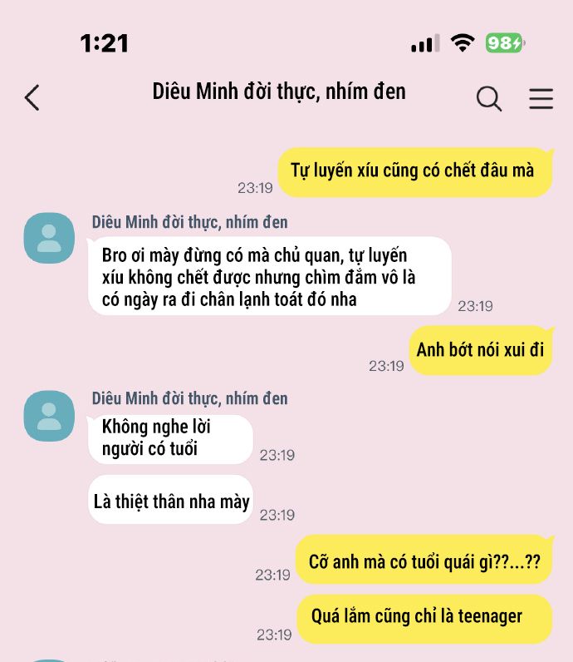Image resolution: width=573 pixels, height=662 pixels.
Task: Open the hamburger menu icon
Action: tap(541, 99)
